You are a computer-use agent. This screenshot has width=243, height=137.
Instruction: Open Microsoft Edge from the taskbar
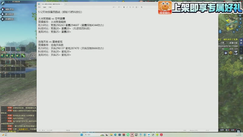click(x=115, y=135)
